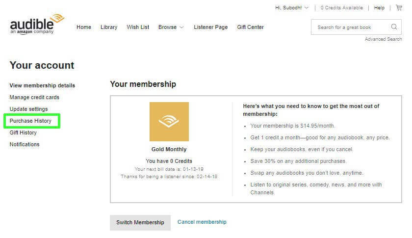
Task: Click the Switch Membership button
Action: click(140, 222)
